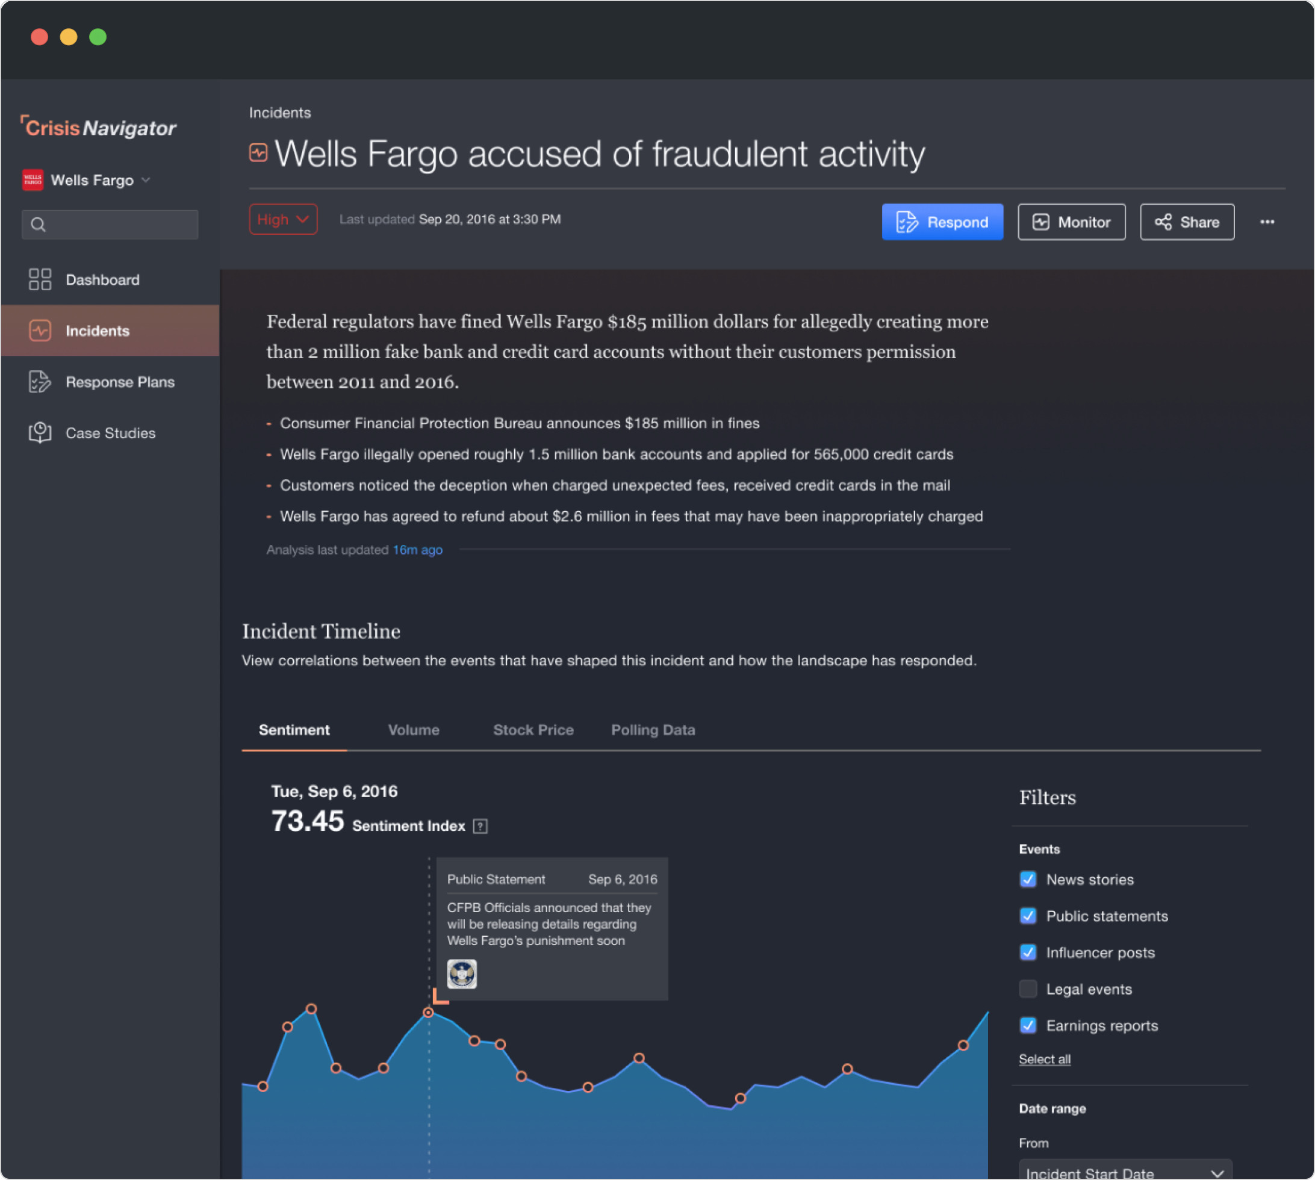
Task: Open the Polling Data tab
Action: click(652, 730)
